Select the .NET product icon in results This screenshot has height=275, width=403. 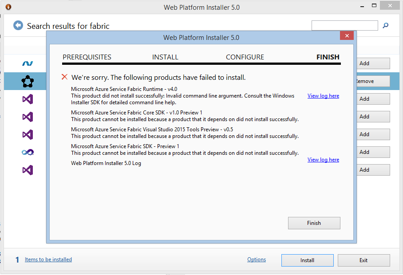(x=28, y=63)
